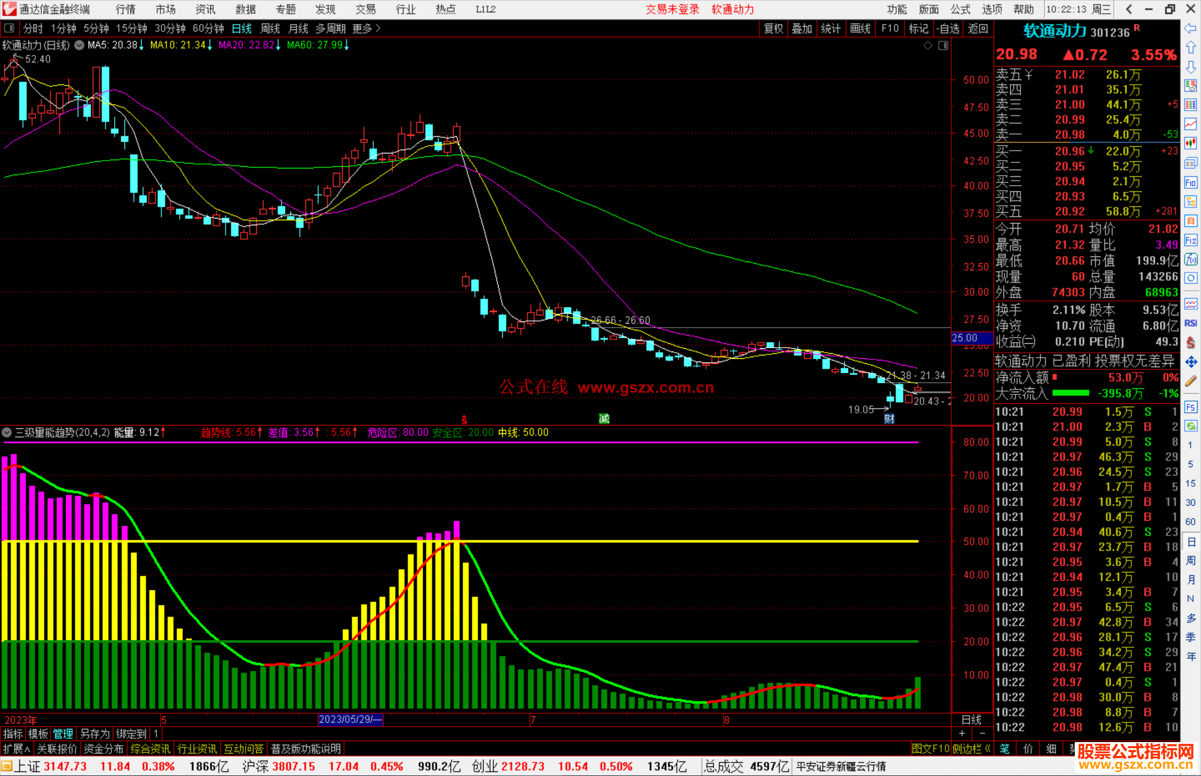Click the F12 sidebar icon

1190,240
